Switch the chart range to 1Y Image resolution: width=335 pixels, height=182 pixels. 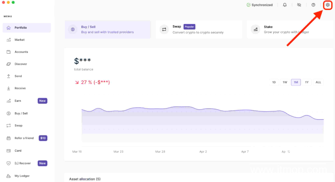pos(307,82)
